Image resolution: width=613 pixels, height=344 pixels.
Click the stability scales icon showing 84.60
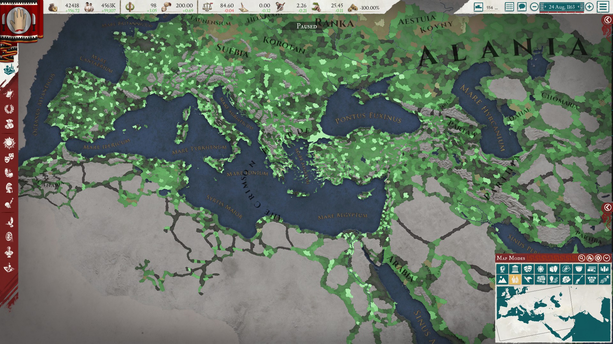click(207, 7)
